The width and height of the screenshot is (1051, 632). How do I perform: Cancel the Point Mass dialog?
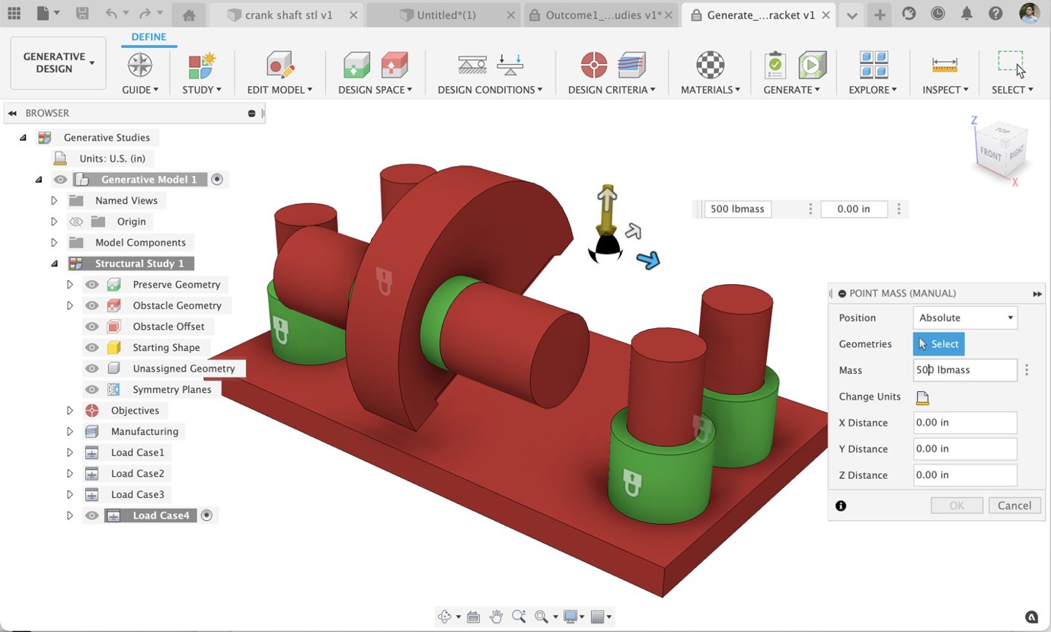(x=1014, y=506)
